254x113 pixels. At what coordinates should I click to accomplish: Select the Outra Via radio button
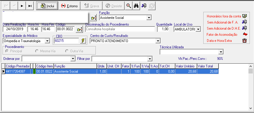coord(67,51)
